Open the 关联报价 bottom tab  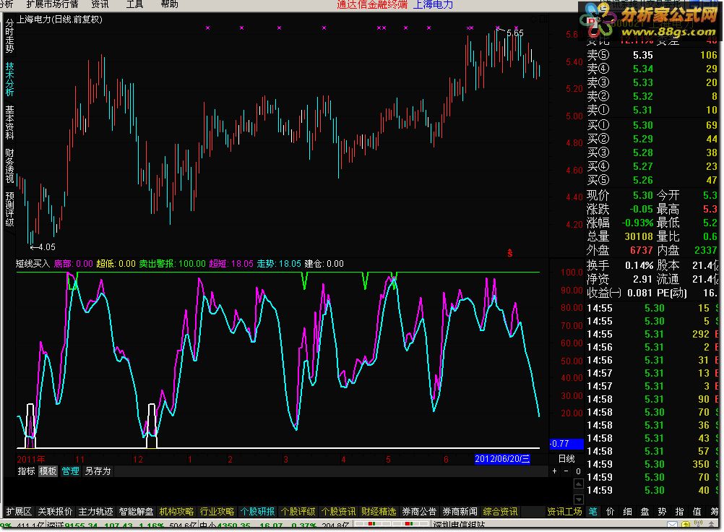point(55,512)
